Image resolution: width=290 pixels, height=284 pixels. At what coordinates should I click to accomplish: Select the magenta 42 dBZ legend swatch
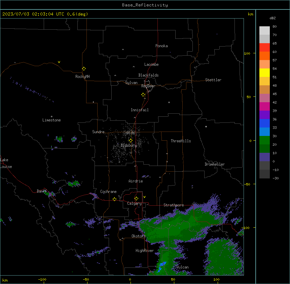(x=264, y=106)
